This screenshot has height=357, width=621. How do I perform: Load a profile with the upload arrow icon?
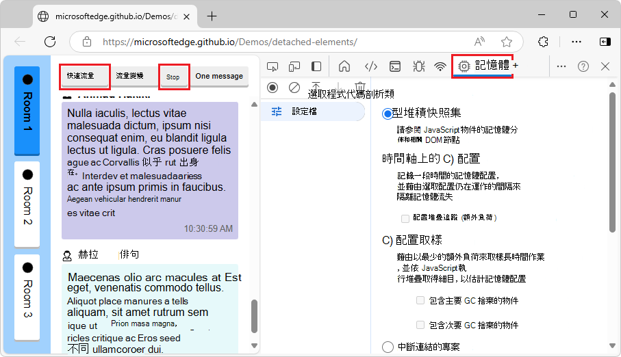pos(316,86)
